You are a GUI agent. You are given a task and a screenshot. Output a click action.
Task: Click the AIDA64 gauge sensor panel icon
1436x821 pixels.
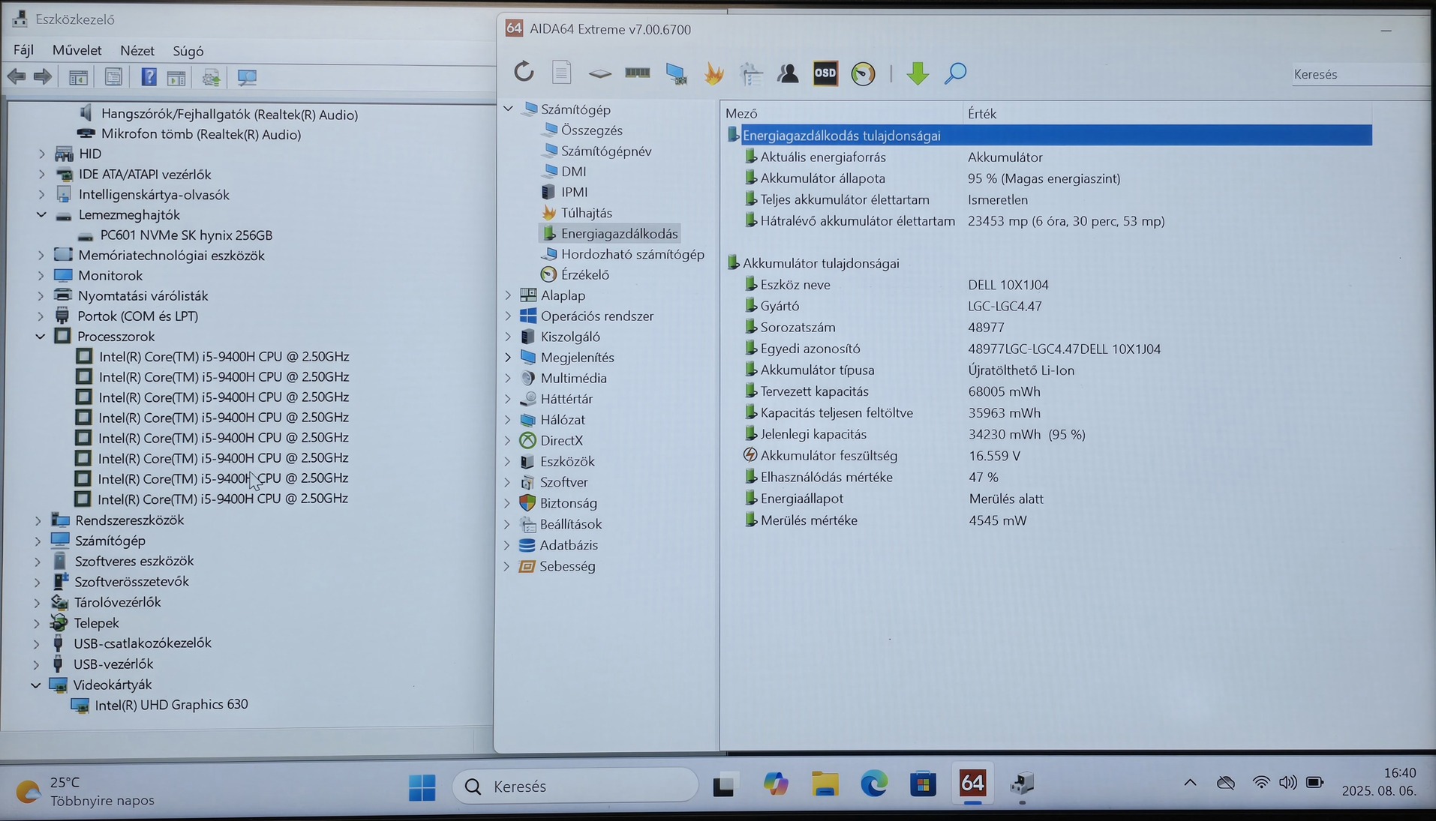[864, 73]
